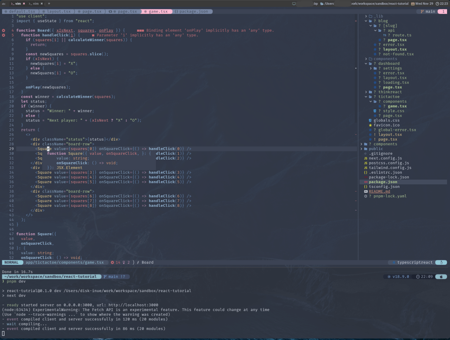This screenshot has width=450, height=340.
Task: Click the error count 14 diagnostic icon
Action: (113, 262)
